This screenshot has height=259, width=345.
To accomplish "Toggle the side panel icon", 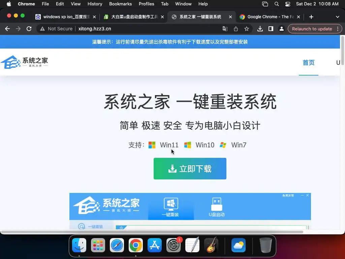I will tap(271, 29).
